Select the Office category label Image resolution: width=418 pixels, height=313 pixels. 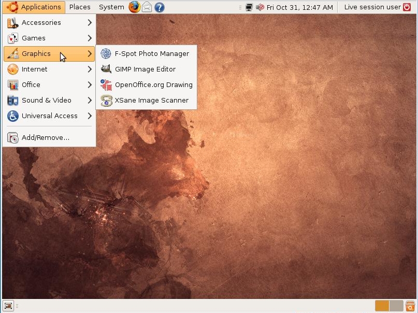[x=31, y=85]
